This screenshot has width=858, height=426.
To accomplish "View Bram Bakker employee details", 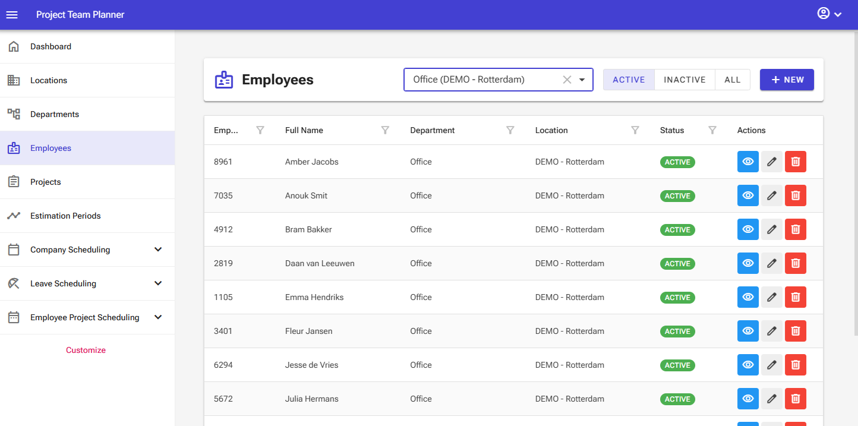I will click(x=748, y=229).
